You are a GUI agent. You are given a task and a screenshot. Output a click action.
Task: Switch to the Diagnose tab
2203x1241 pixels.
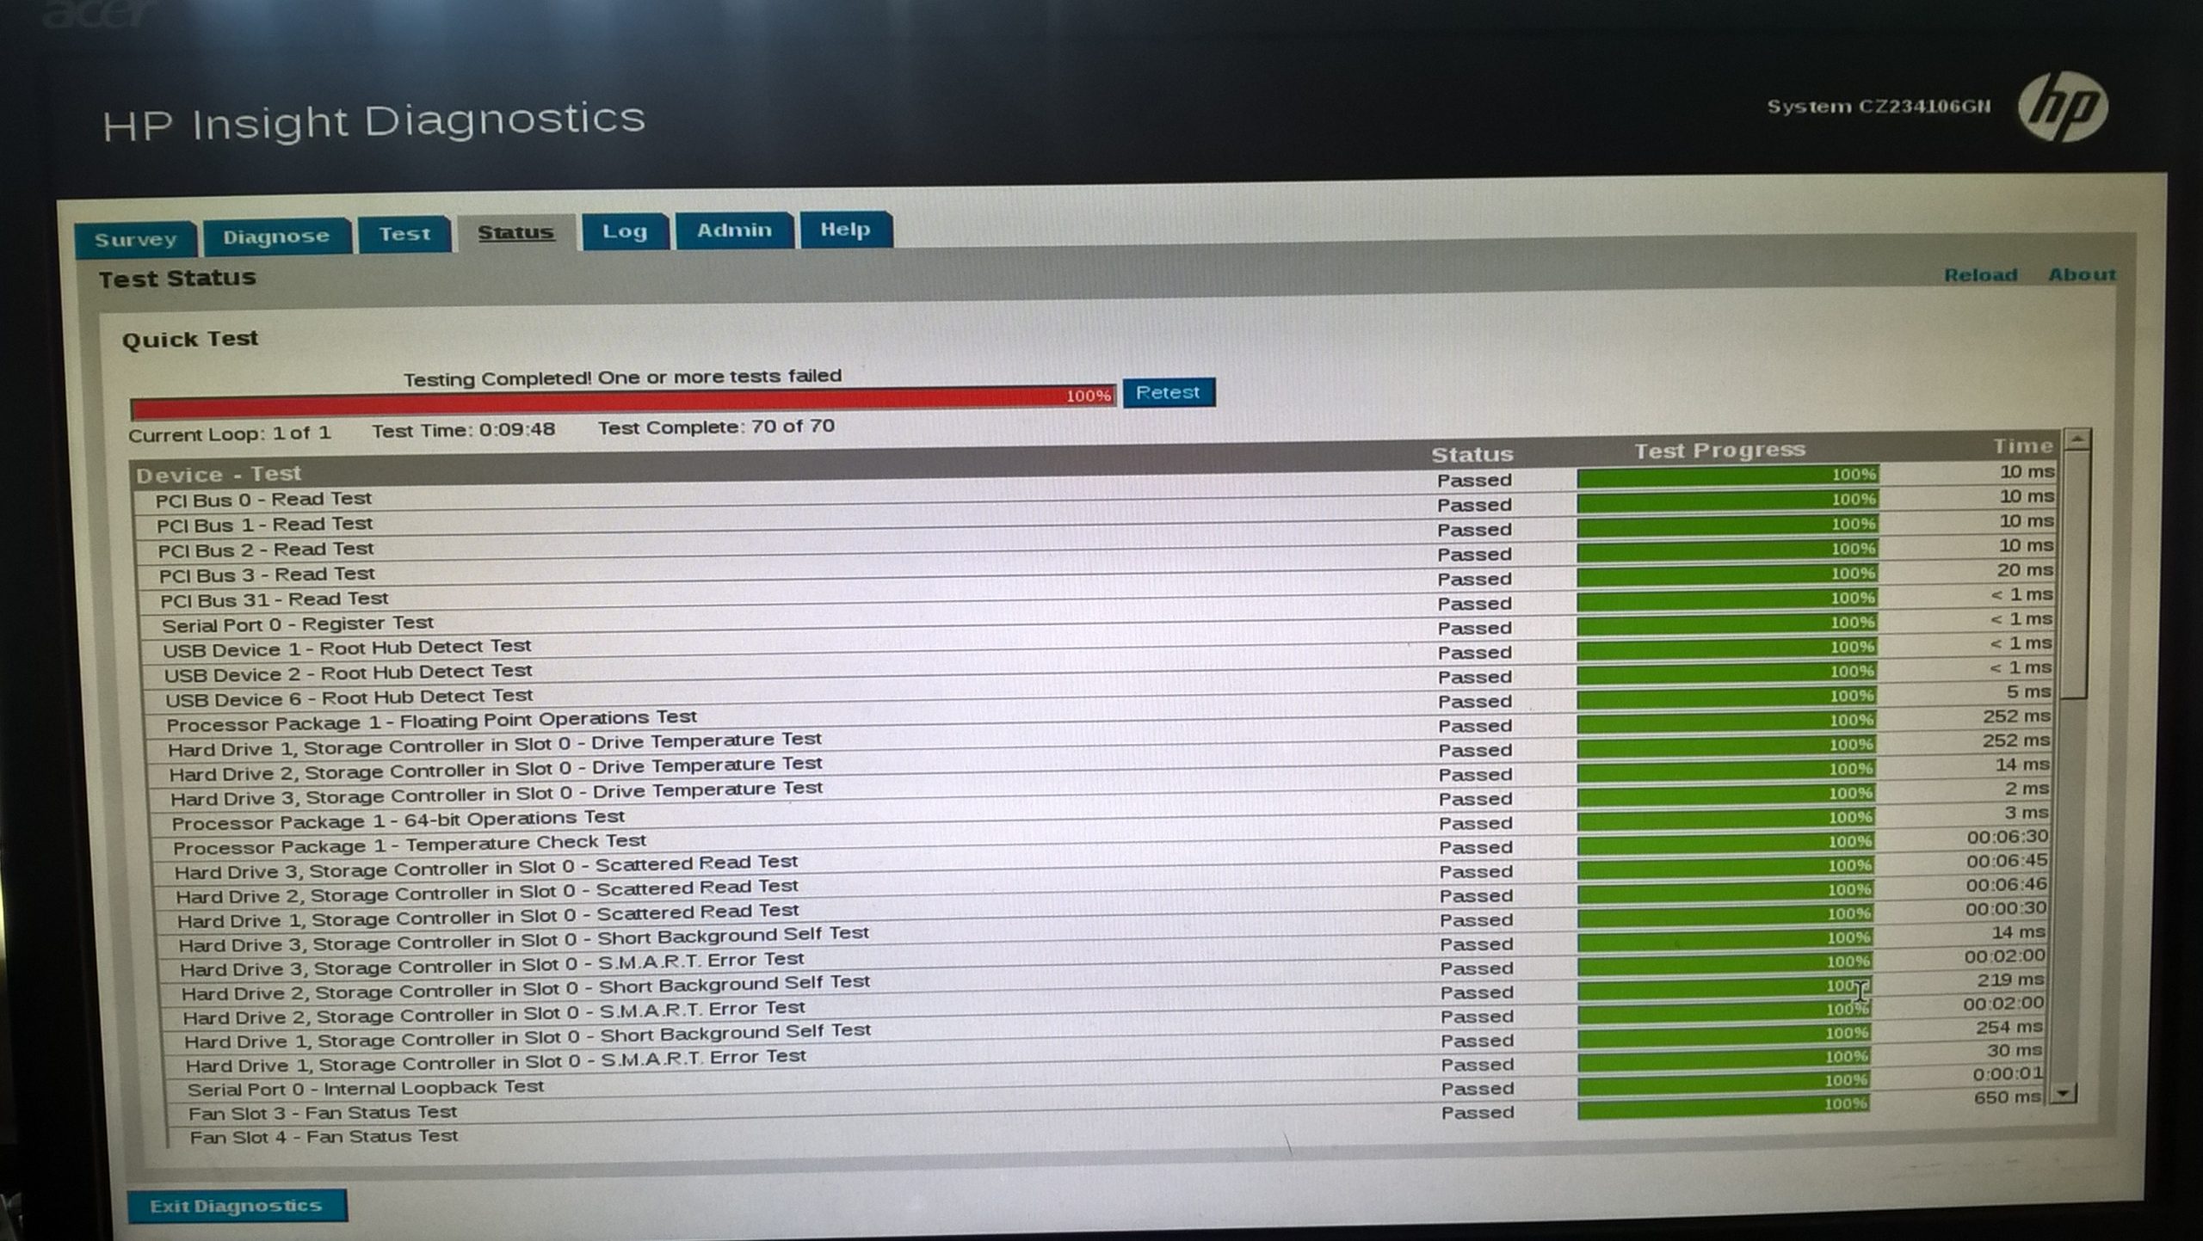(276, 237)
